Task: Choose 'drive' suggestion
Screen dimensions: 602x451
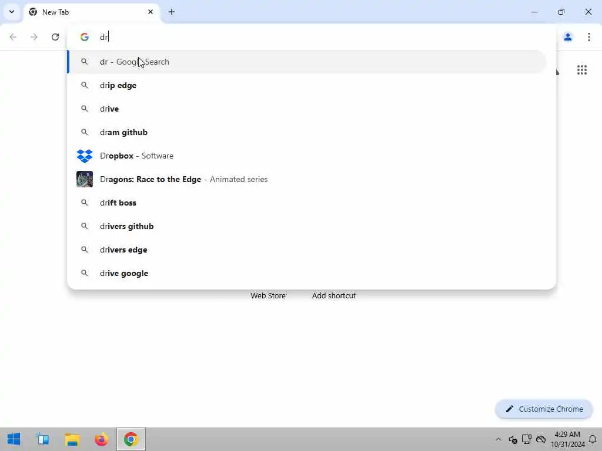Action: pos(307,109)
